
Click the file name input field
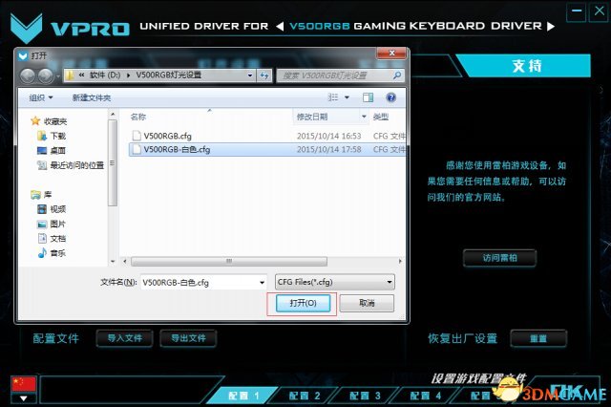pyautogui.click(x=199, y=282)
